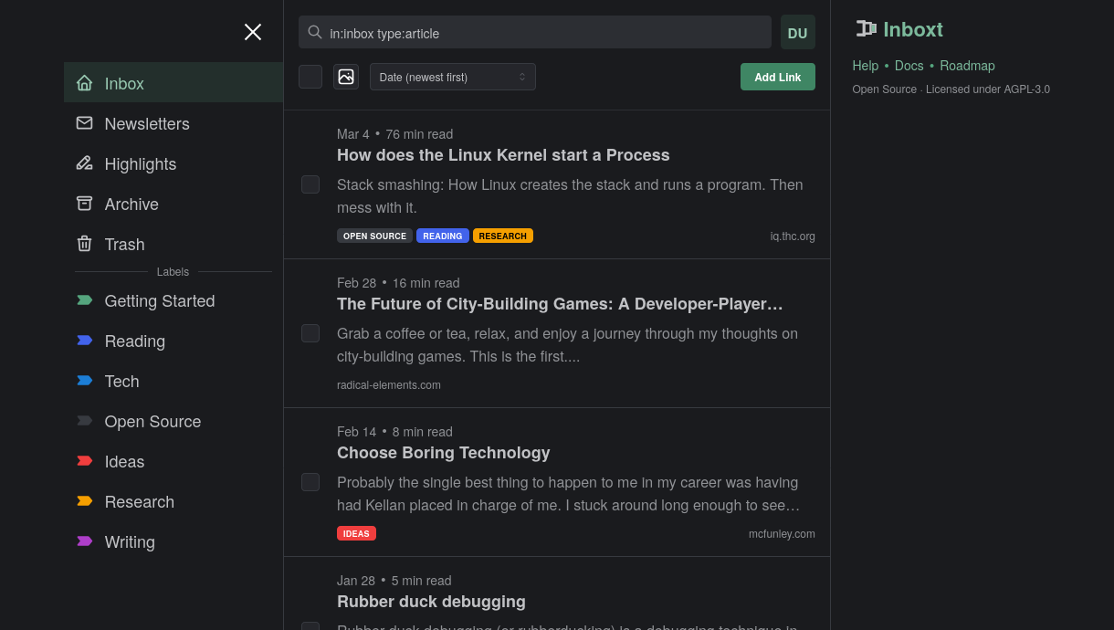Select the blue Tech label tag icon
Screen dimensions: 1114x630
(x=84, y=381)
